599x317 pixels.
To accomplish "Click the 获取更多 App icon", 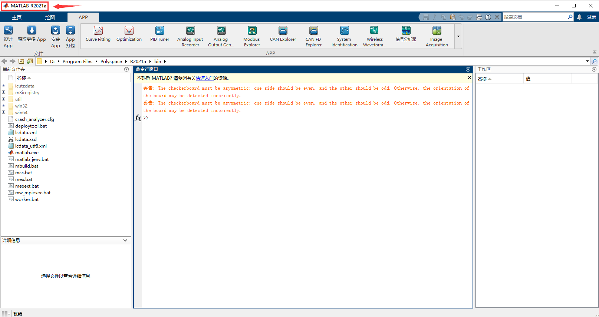I will [32, 34].
